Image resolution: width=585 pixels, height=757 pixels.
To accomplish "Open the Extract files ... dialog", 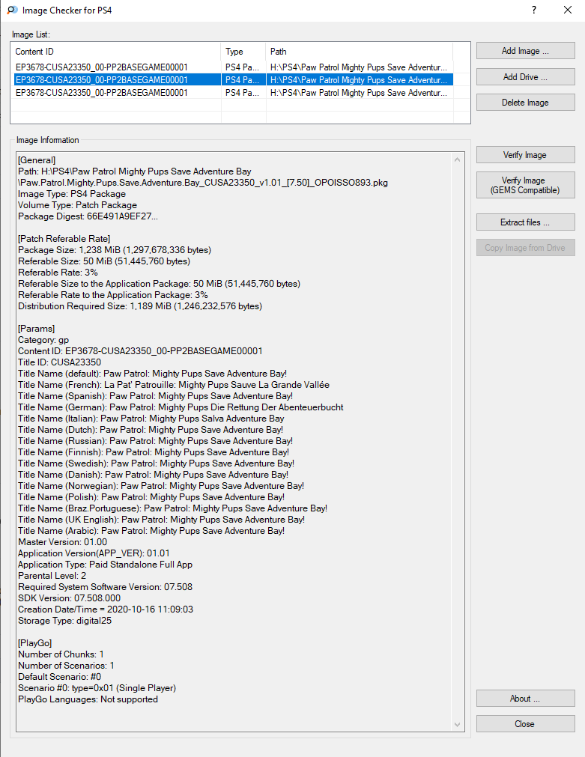I will pyautogui.click(x=525, y=222).
